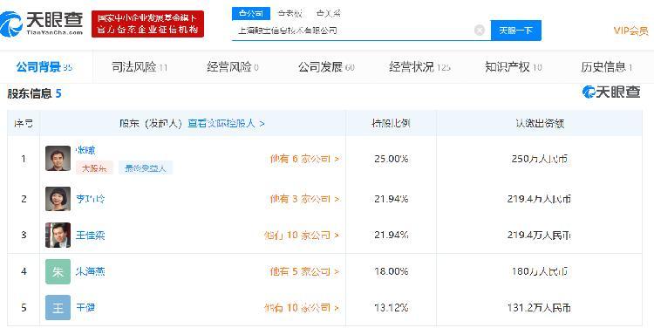Open 王佳梁's profile photo
654x328 pixels.
tap(58, 235)
